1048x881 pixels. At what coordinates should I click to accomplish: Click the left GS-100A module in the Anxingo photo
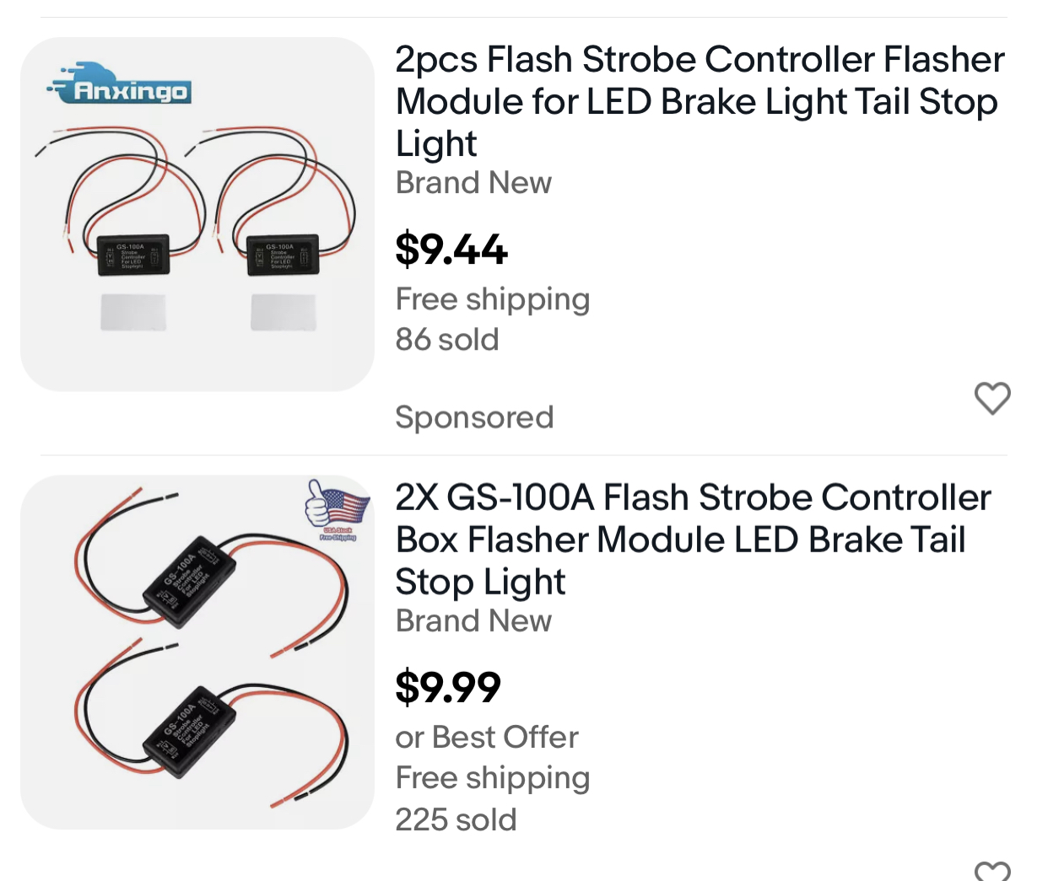133,255
